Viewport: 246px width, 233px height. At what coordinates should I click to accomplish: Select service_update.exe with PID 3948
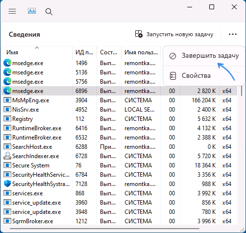37,212
